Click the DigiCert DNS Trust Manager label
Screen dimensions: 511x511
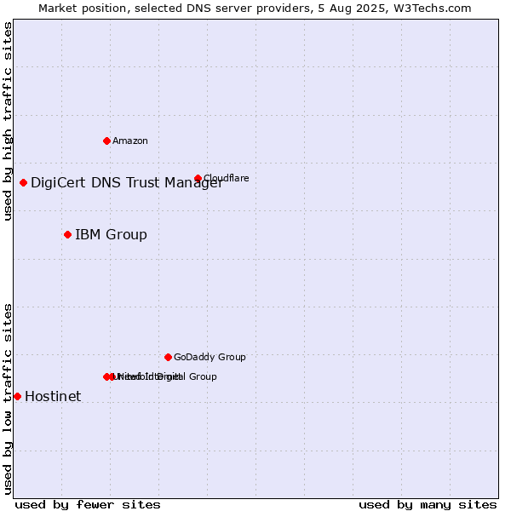click(127, 183)
